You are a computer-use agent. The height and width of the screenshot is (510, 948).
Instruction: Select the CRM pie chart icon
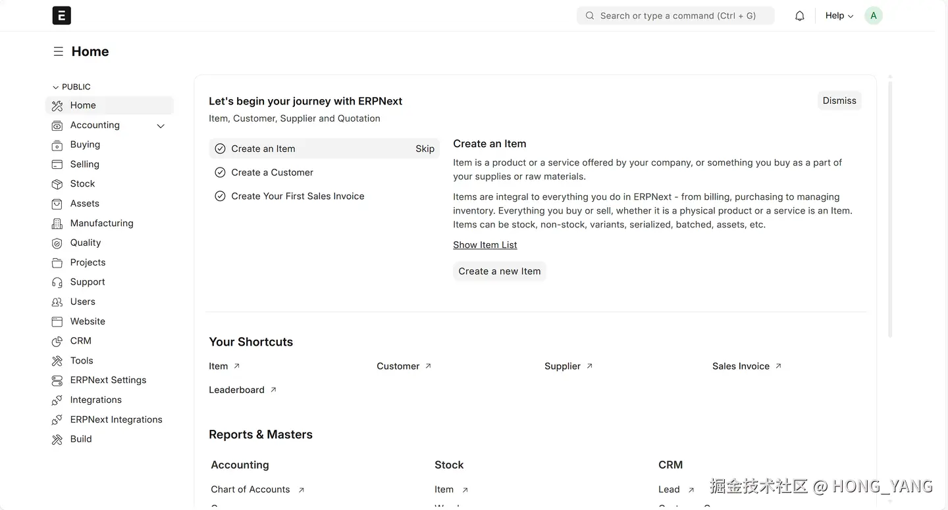tap(57, 341)
